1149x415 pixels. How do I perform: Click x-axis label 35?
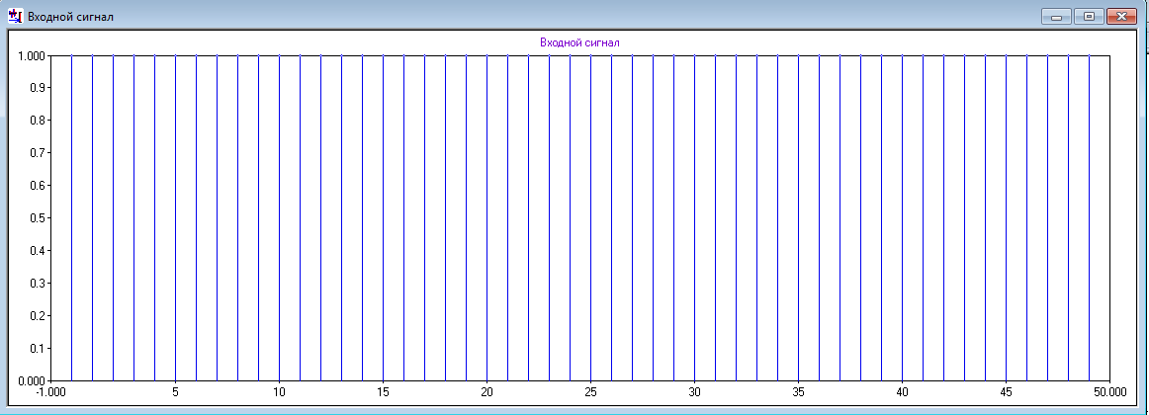[x=799, y=392]
